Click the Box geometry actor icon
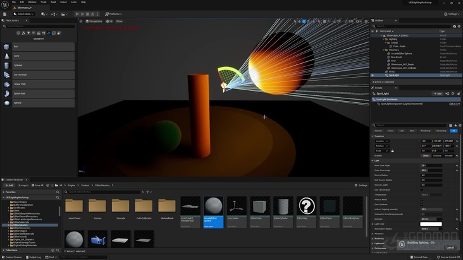The image size is (463, 260). pos(7,46)
